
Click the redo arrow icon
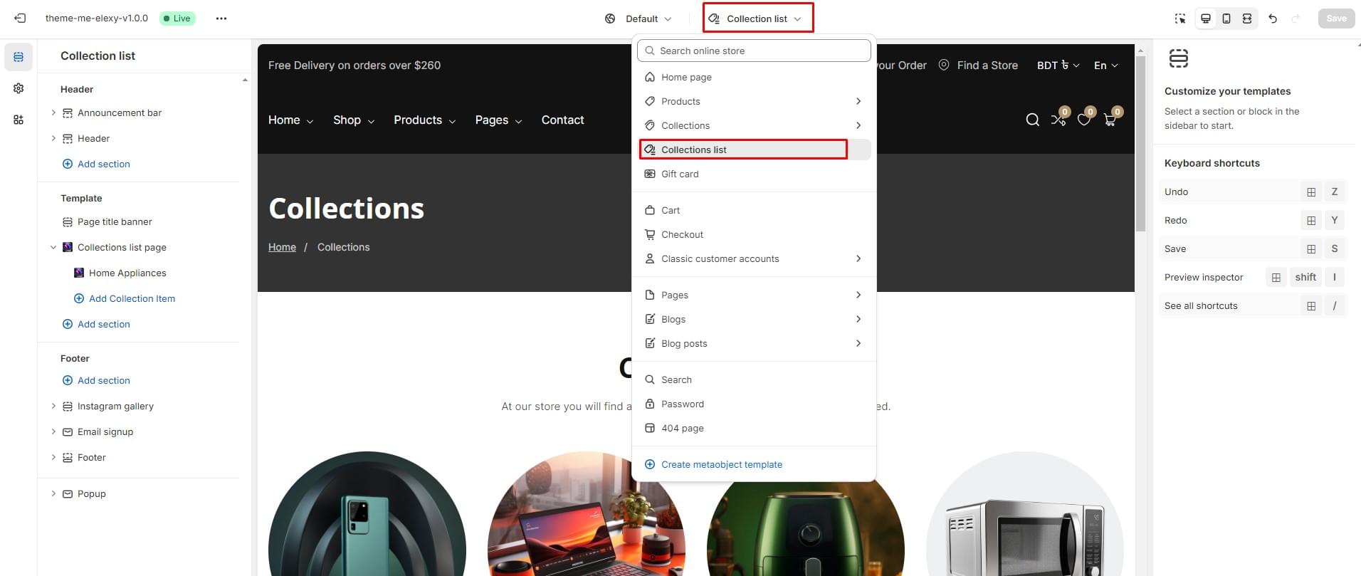[x=1296, y=19]
